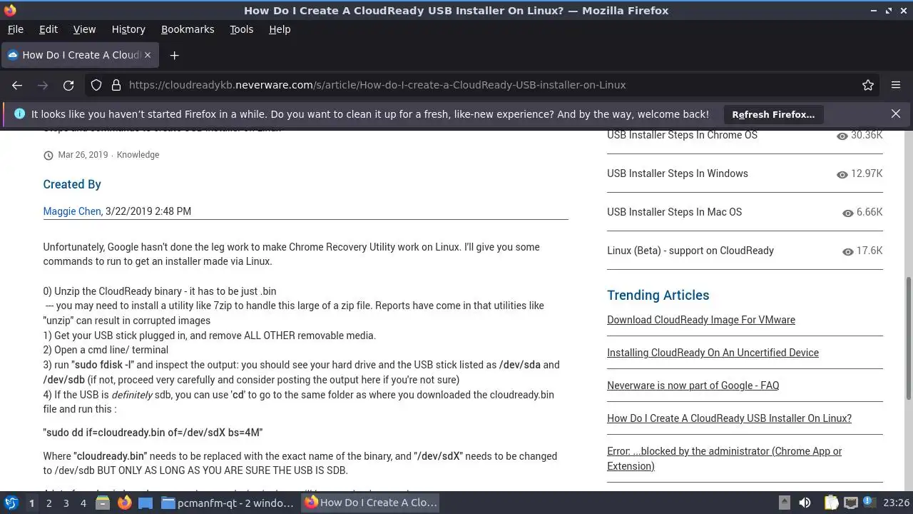Open Error blocked by the administrator link
Viewport: 913px width, 514px height.
pos(724,458)
